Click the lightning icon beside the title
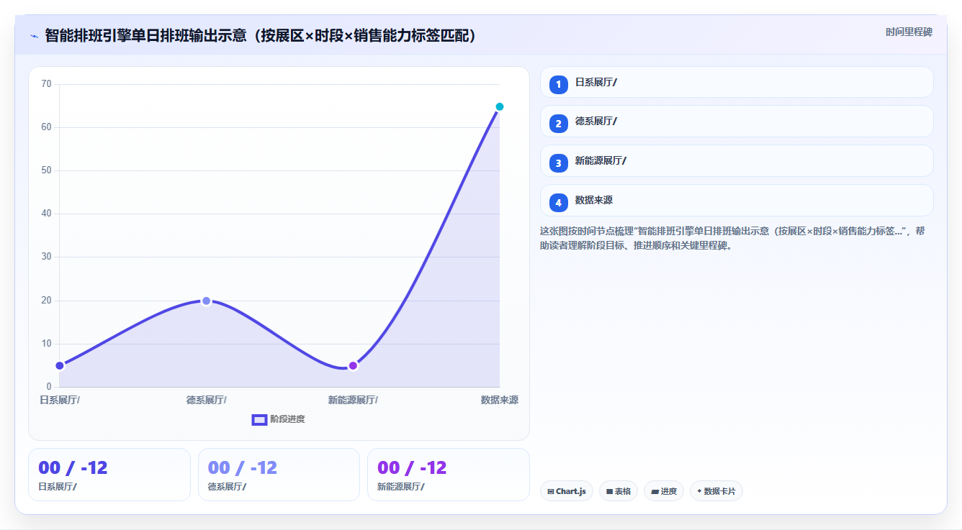This screenshot has width=962, height=530. [x=35, y=36]
